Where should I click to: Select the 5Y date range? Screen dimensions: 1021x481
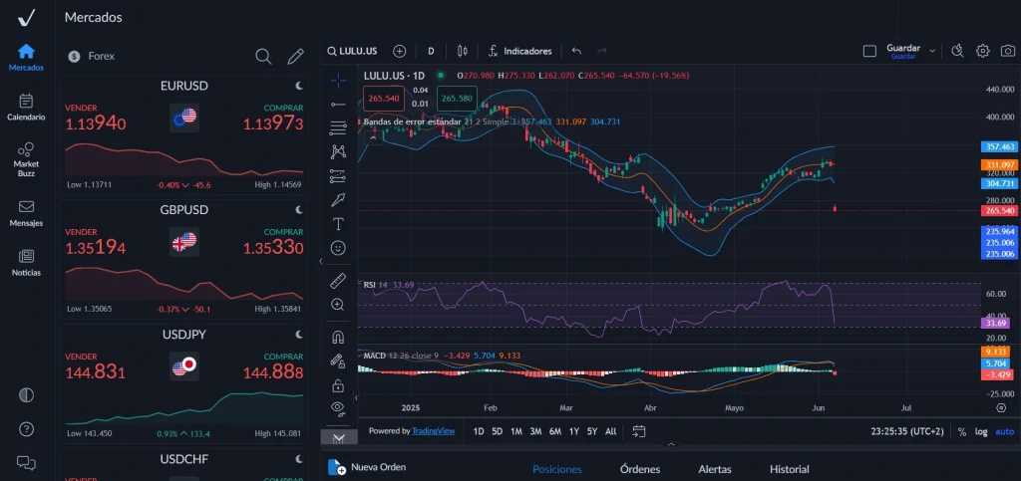tap(592, 431)
